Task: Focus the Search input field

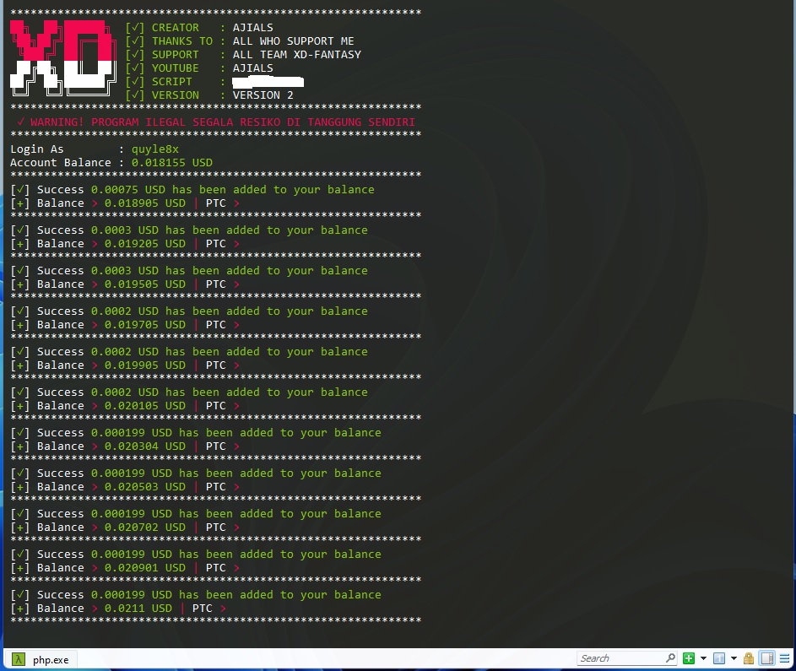Action: click(620, 658)
